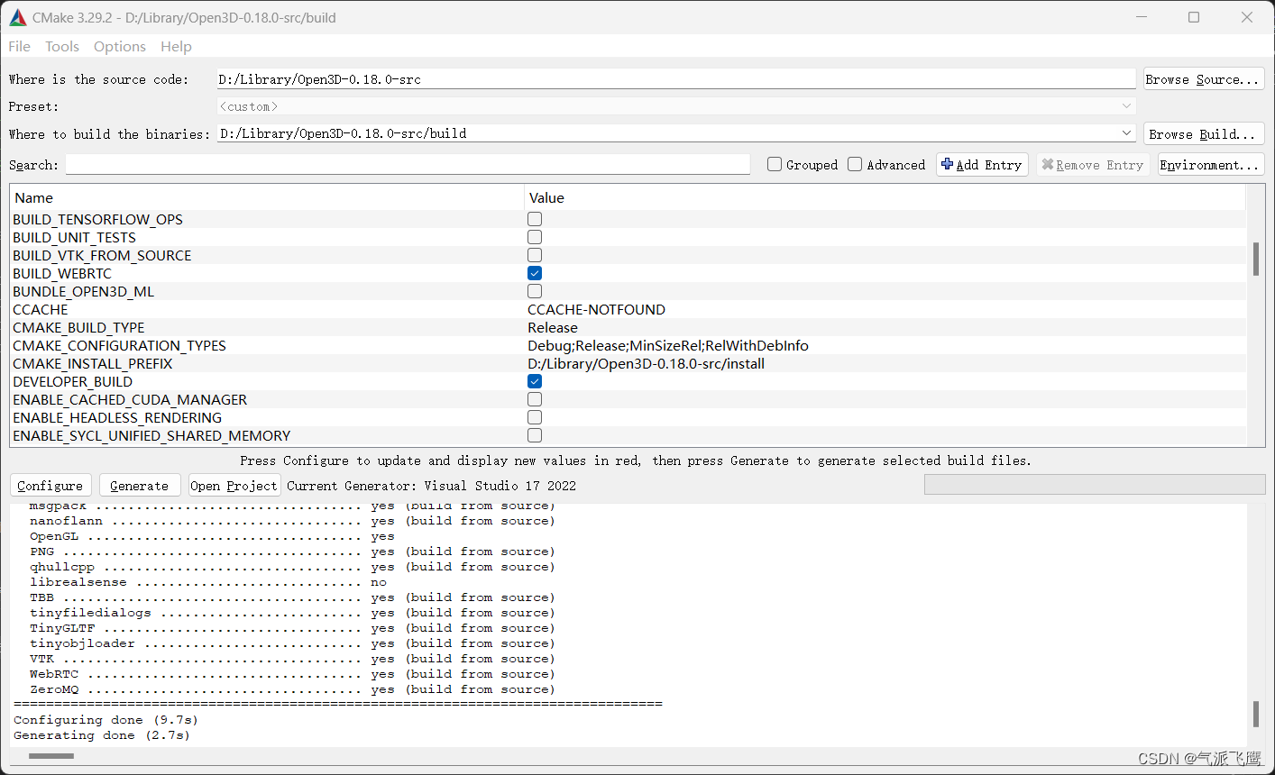This screenshot has height=775, width=1275.
Task: Select the DEVELOPER_BUILD name cell
Action: click(x=72, y=381)
